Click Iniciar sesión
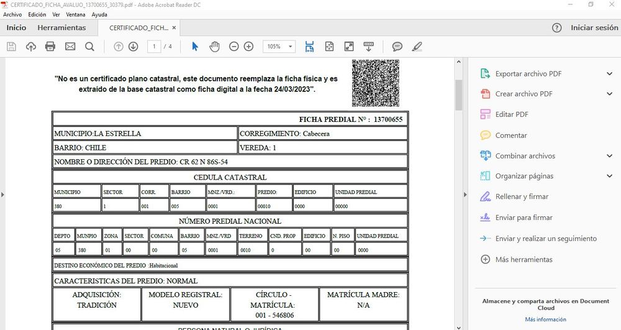This screenshot has height=330, width=621. (x=594, y=28)
